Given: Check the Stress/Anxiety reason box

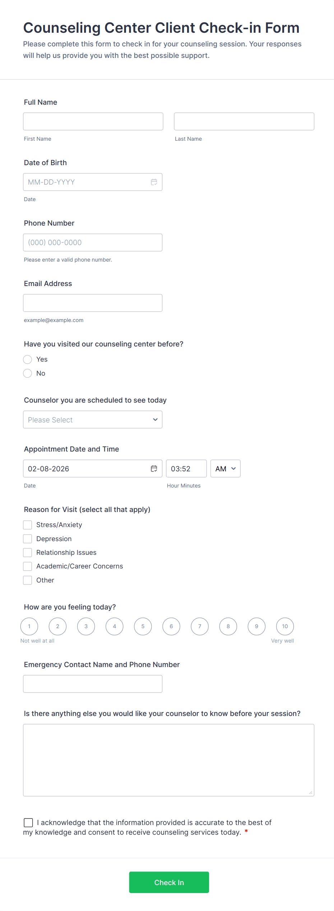Looking at the screenshot, I should click(28, 525).
